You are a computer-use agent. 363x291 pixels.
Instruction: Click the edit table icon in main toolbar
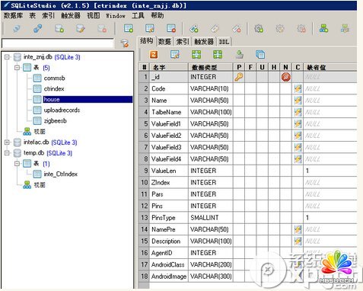pyautogui.click(x=150, y=28)
